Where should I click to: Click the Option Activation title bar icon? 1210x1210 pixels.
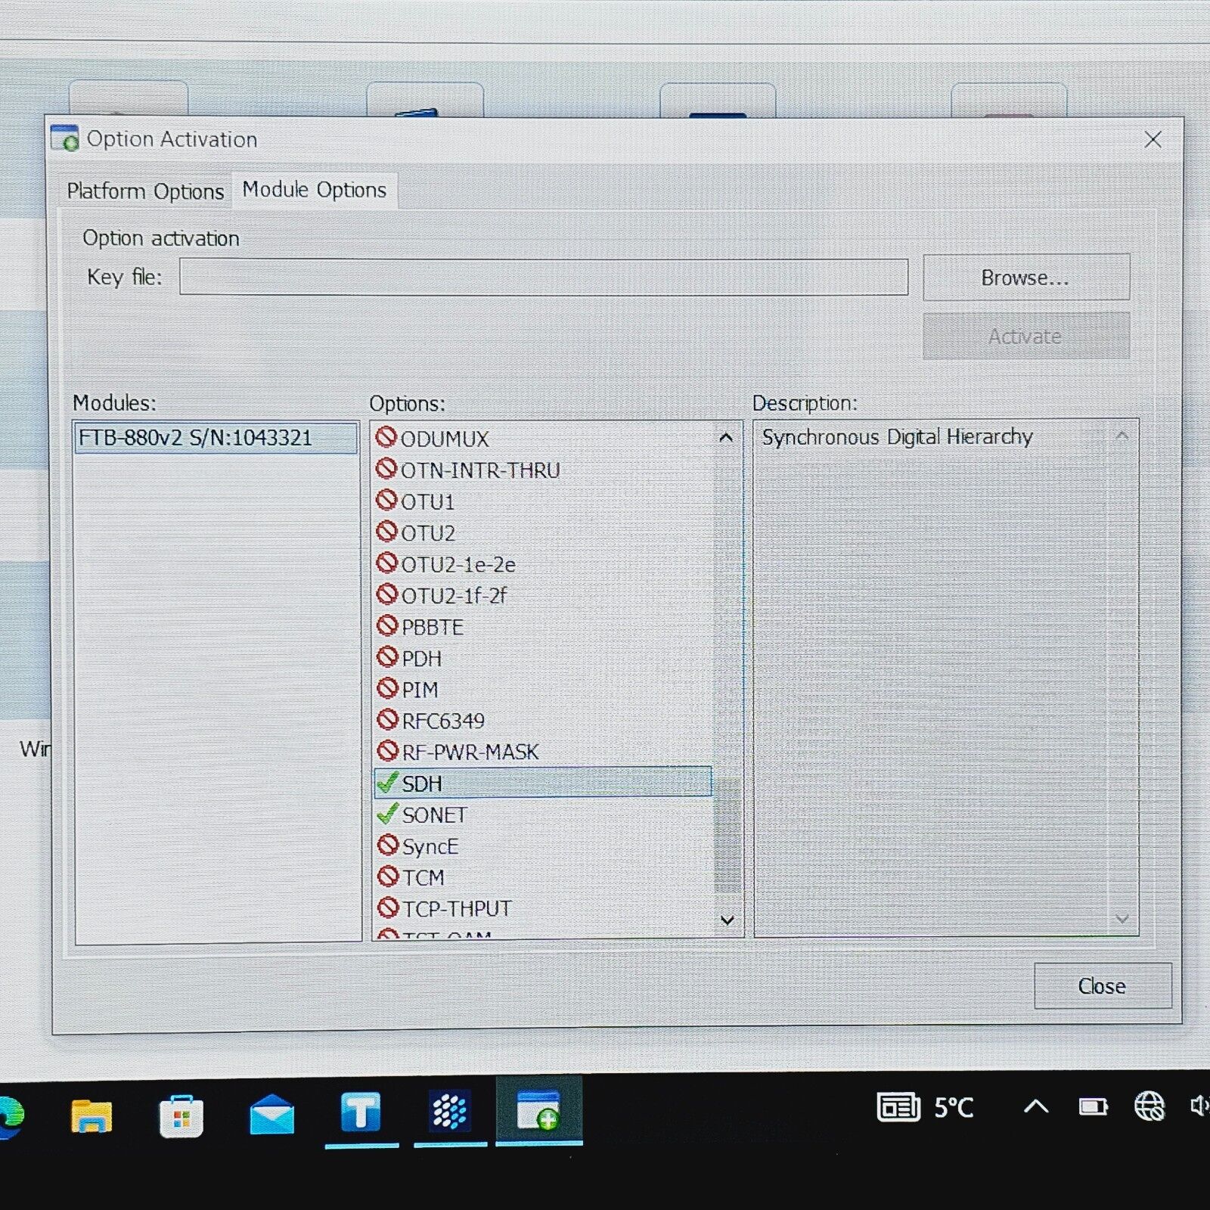click(65, 138)
